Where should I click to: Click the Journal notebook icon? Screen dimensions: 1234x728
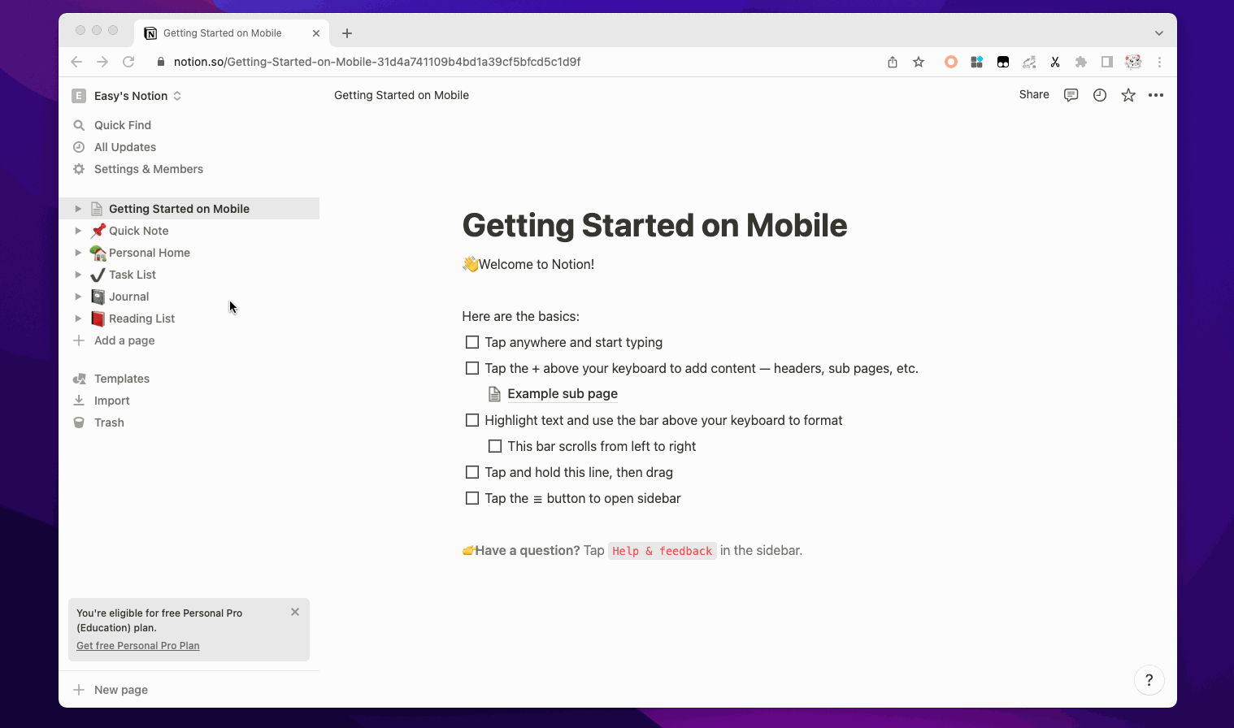[98, 297]
